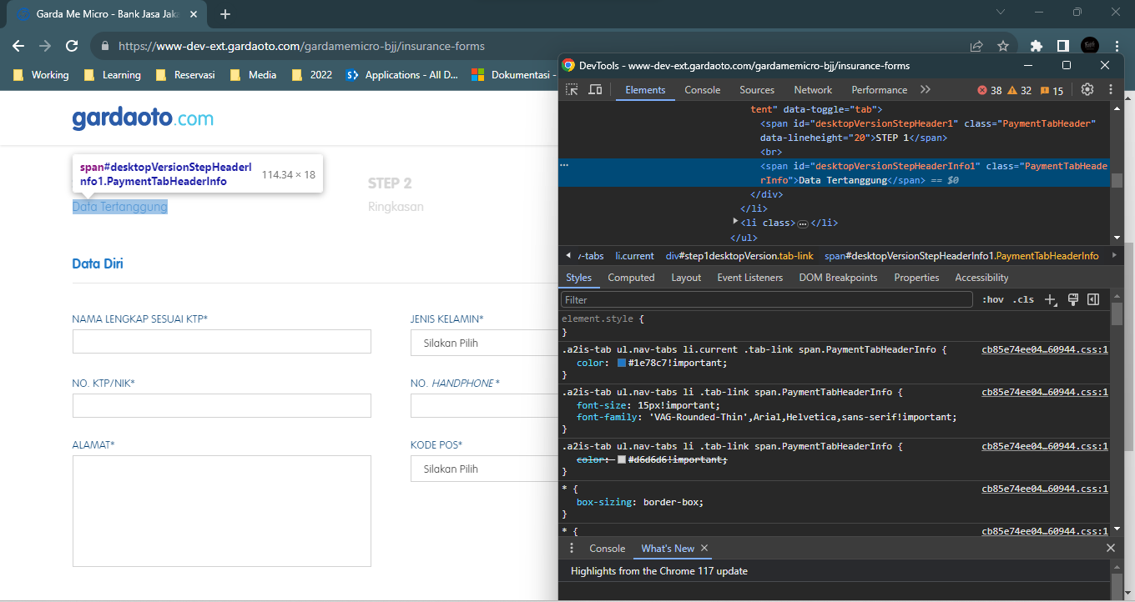Viewport: 1135px width, 602px height.
Task: Open Properties subtab
Action: (x=916, y=278)
